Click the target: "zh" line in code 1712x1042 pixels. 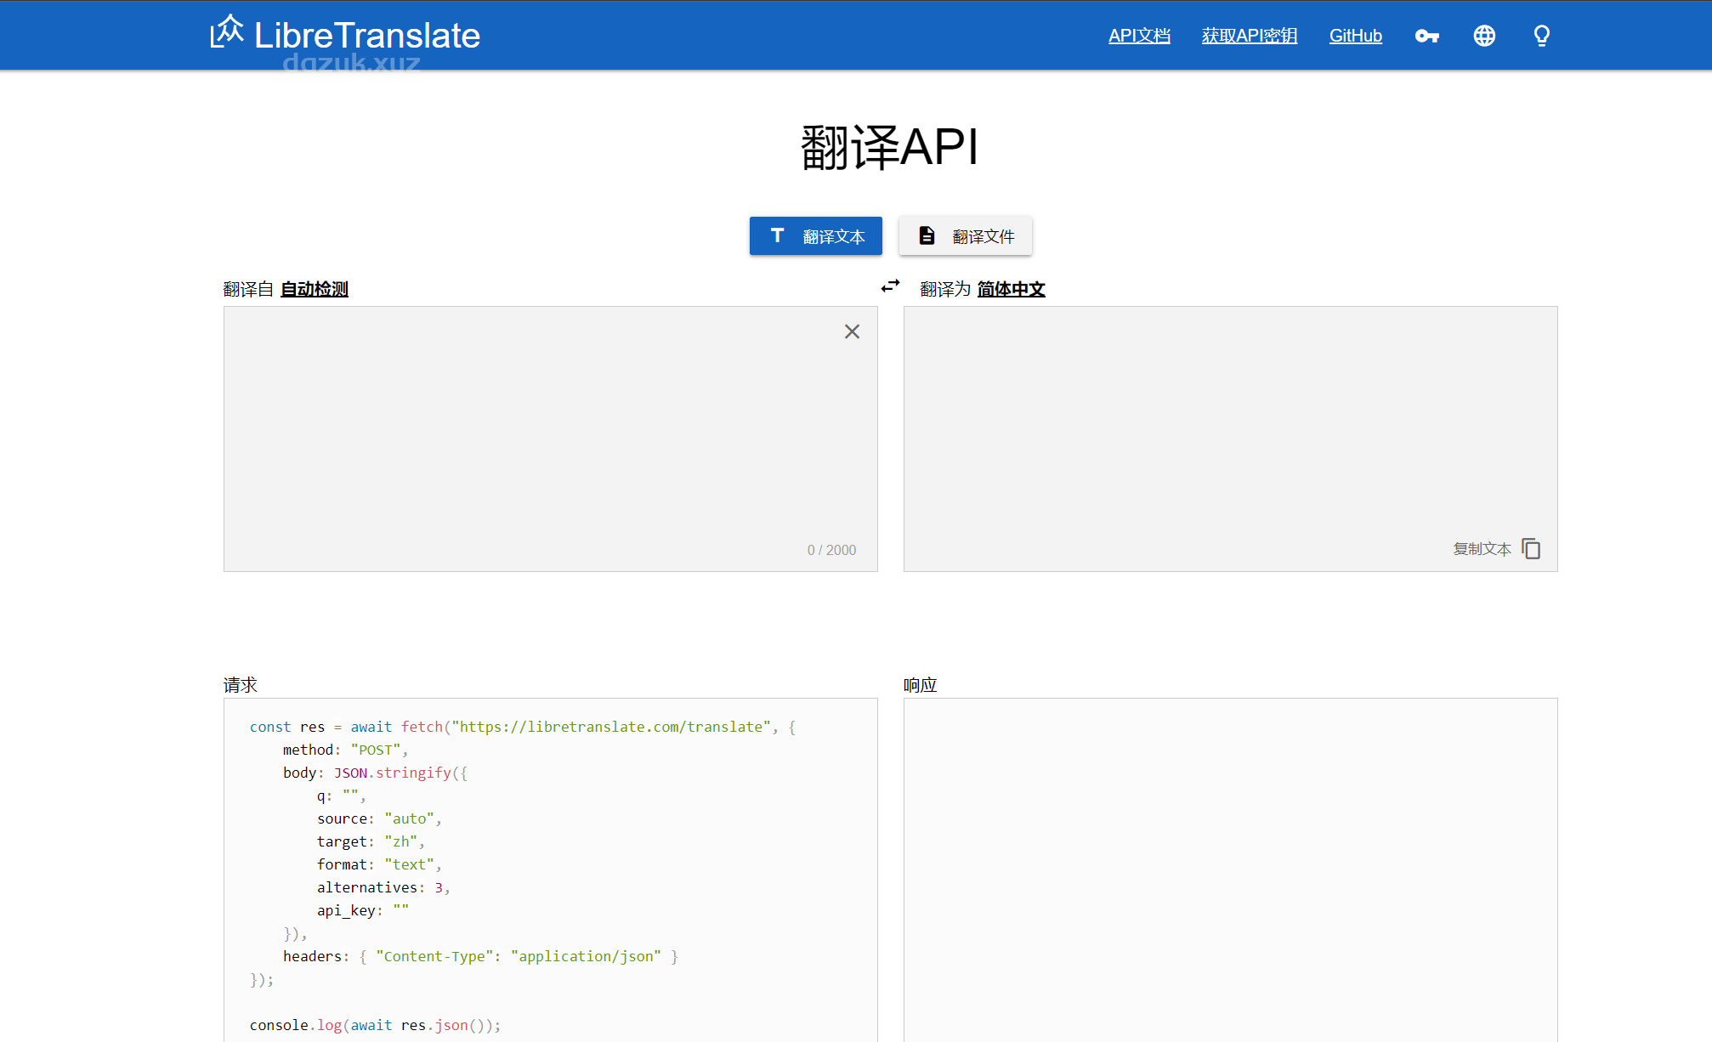371,841
